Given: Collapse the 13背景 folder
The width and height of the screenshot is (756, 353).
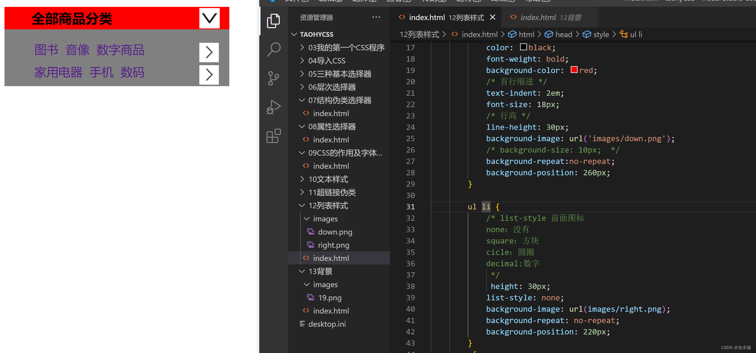Looking at the screenshot, I should [x=302, y=271].
